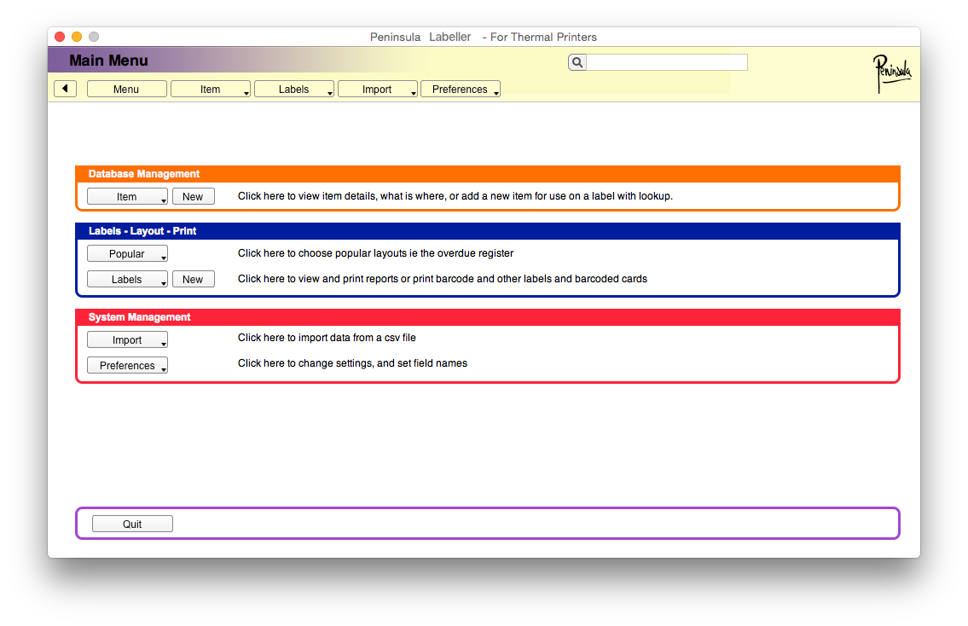Open the Item dropdown in top toolbar
968x626 pixels.
point(211,90)
